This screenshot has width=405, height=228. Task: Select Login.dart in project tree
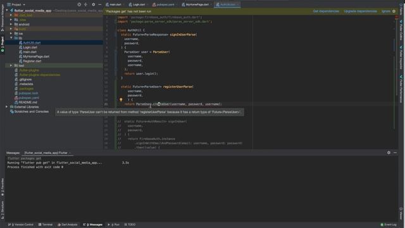point(30,47)
